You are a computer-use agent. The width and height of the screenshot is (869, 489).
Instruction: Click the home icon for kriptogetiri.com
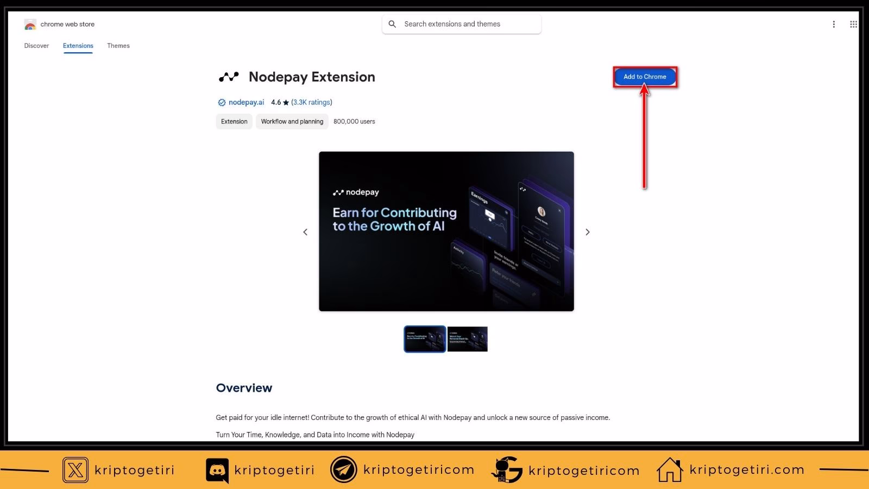[x=670, y=469]
